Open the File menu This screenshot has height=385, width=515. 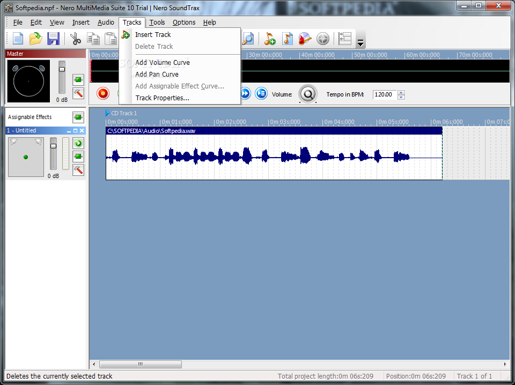18,23
